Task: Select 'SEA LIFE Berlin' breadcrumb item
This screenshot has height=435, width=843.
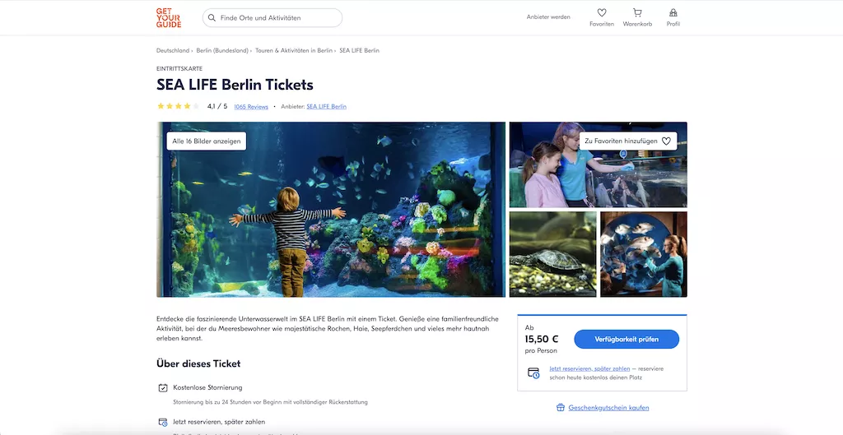Action: 359,50
